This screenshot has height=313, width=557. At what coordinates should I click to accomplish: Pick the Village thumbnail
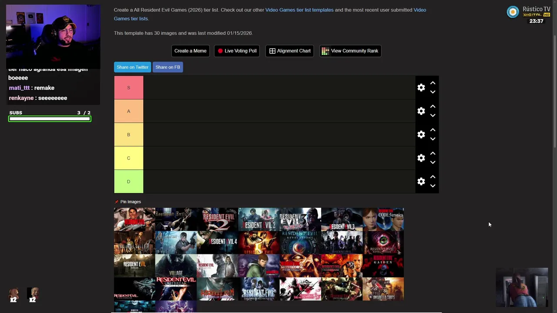176,266
